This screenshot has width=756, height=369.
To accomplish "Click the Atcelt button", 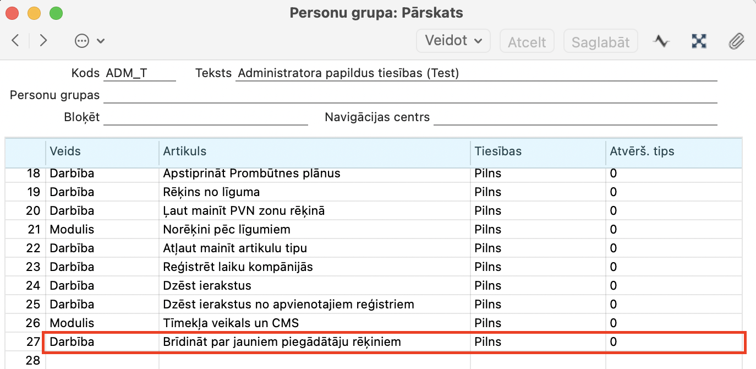I will click(x=527, y=42).
